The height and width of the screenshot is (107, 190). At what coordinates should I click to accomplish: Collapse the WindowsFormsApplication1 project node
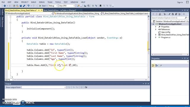[x=153, y=24]
